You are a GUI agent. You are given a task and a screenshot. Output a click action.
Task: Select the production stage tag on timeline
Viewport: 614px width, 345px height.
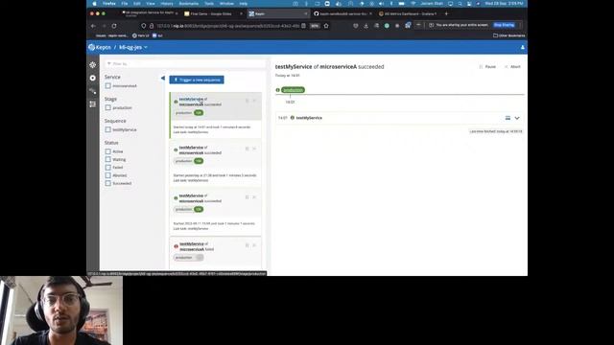pos(293,90)
